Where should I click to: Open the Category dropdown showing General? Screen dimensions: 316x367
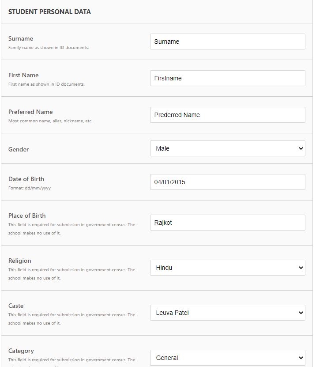pyautogui.click(x=228, y=358)
